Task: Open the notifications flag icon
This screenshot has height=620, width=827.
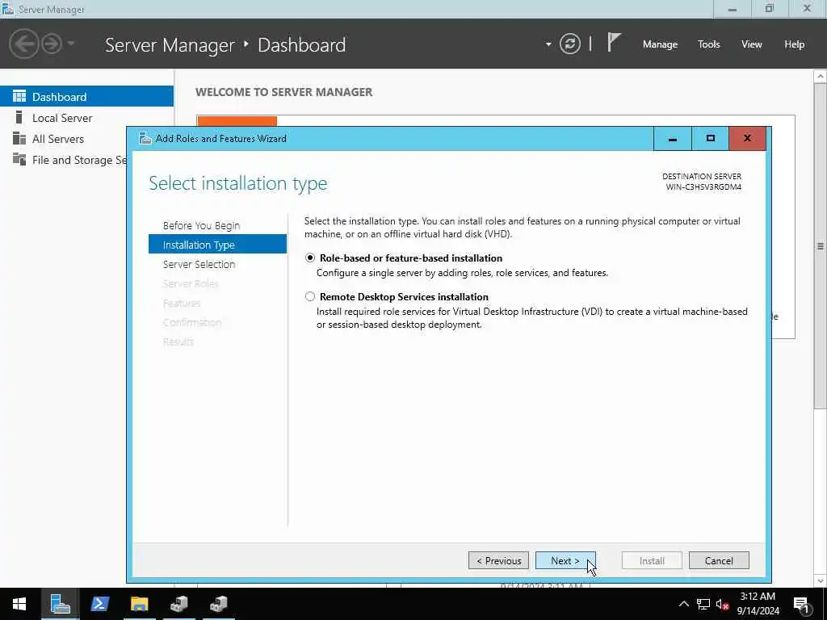Action: 614,43
